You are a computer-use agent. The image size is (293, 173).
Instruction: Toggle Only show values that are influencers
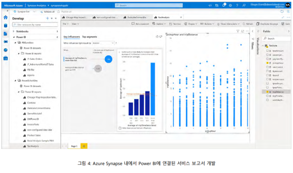(x=120, y=128)
